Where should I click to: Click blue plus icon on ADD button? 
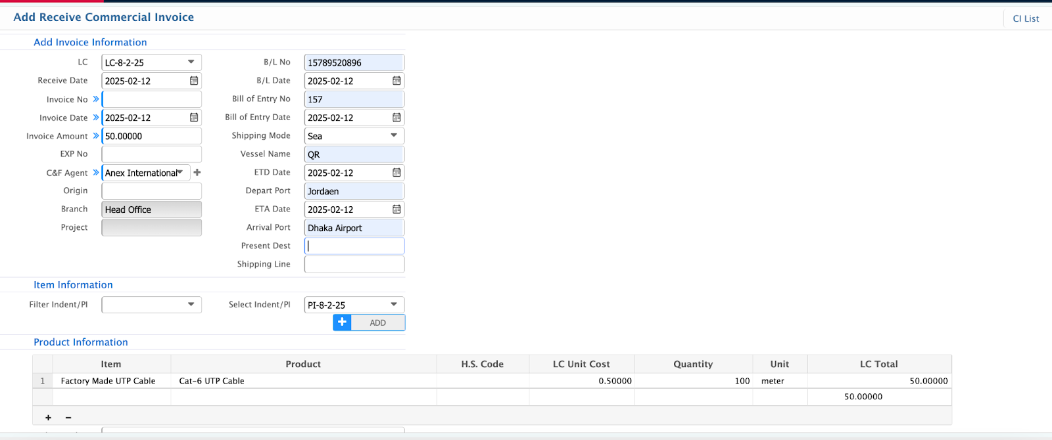pyautogui.click(x=342, y=322)
